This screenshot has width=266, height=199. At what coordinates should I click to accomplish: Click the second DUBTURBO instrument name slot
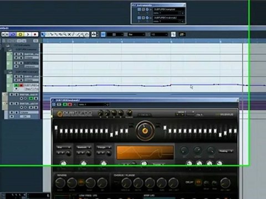pyautogui.click(x=169, y=18)
